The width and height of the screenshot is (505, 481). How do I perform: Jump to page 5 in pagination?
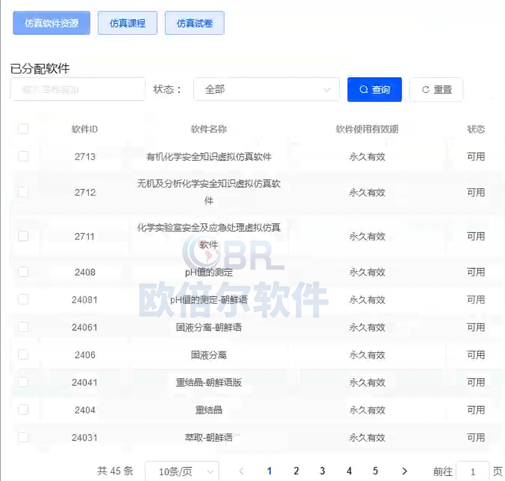(375, 471)
